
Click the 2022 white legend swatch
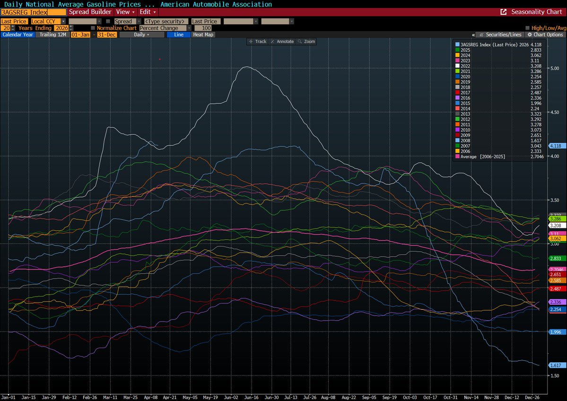457,66
